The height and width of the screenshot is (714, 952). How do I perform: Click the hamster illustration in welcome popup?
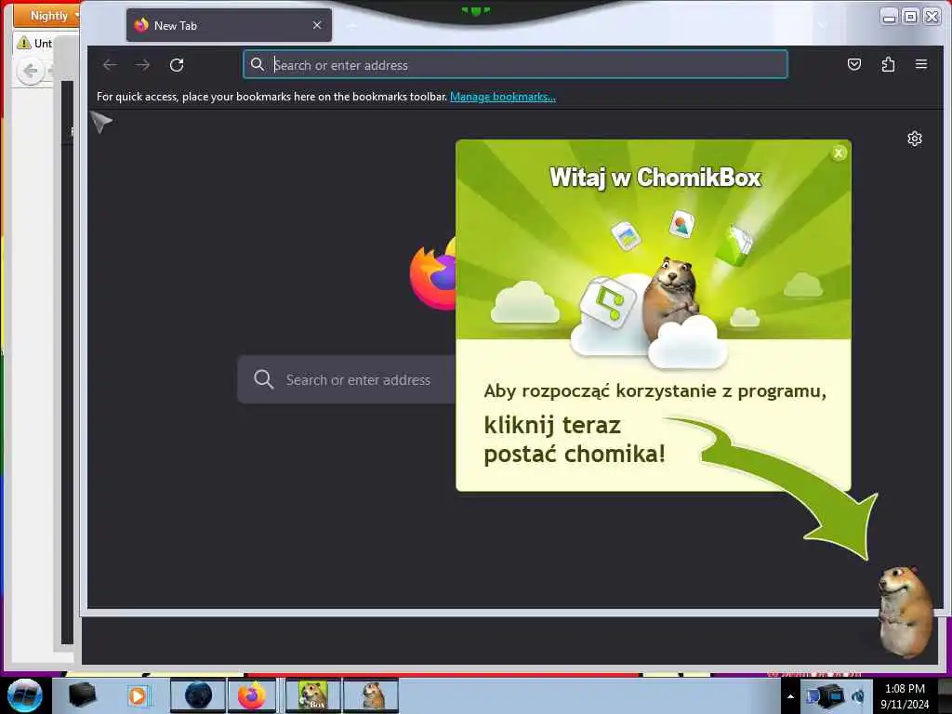672,299
